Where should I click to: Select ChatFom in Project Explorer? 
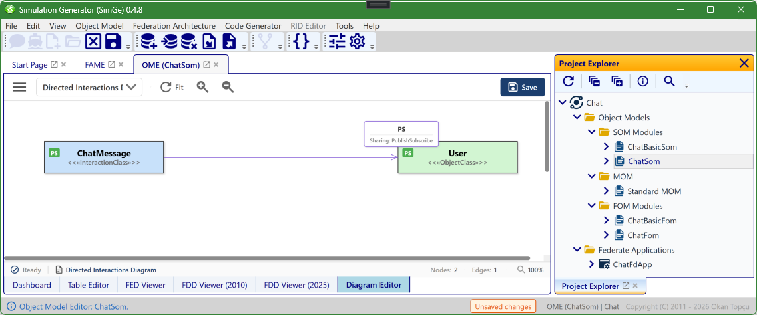click(643, 235)
